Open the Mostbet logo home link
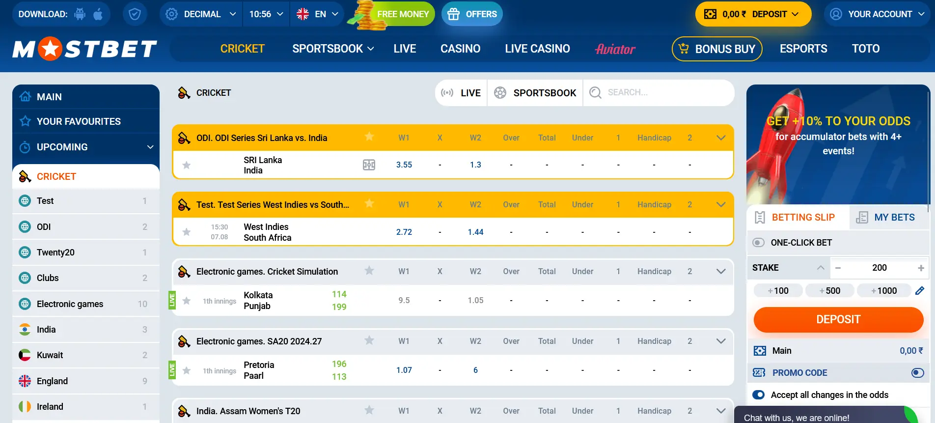Image resolution: width=935 pixels, height=423 pixels. tap(84, 49)
